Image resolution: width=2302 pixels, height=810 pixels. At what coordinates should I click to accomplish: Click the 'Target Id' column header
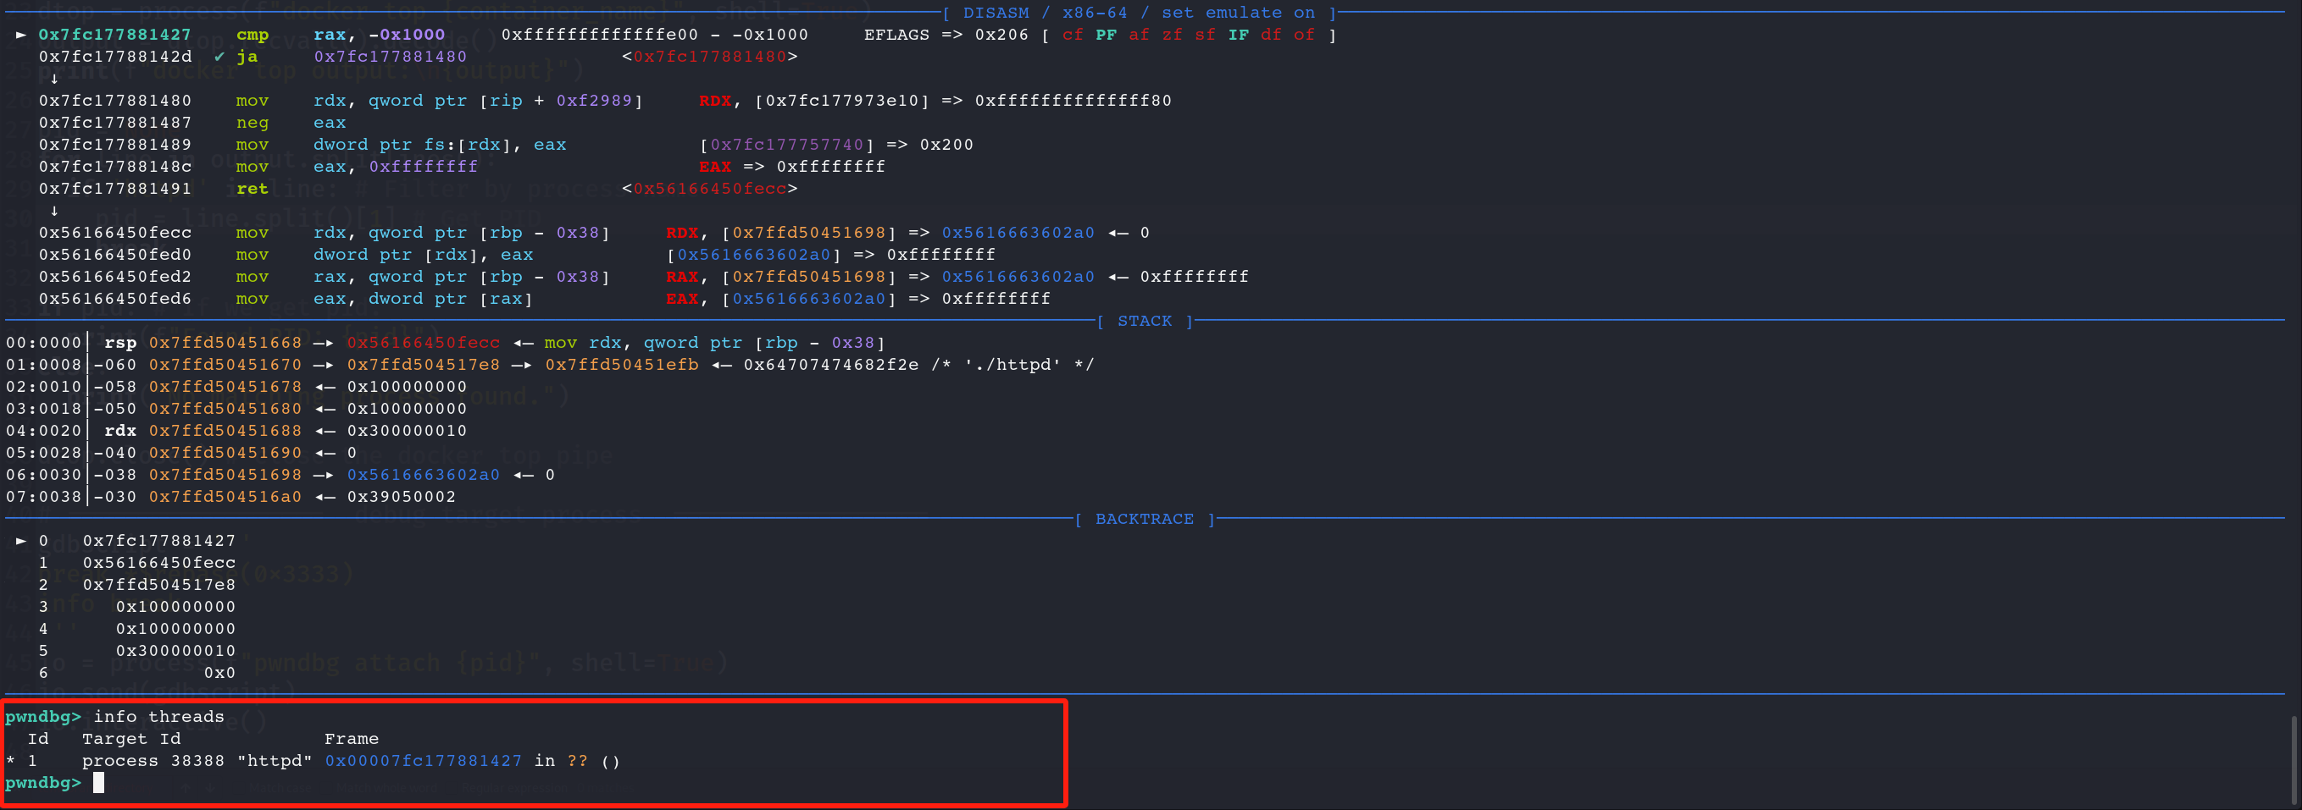coord(131,740)
